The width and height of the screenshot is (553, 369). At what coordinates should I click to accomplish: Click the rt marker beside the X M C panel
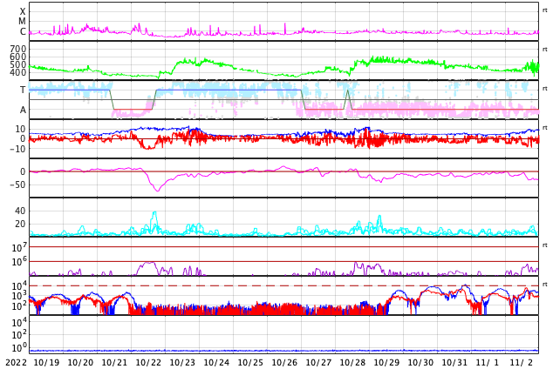545,10
